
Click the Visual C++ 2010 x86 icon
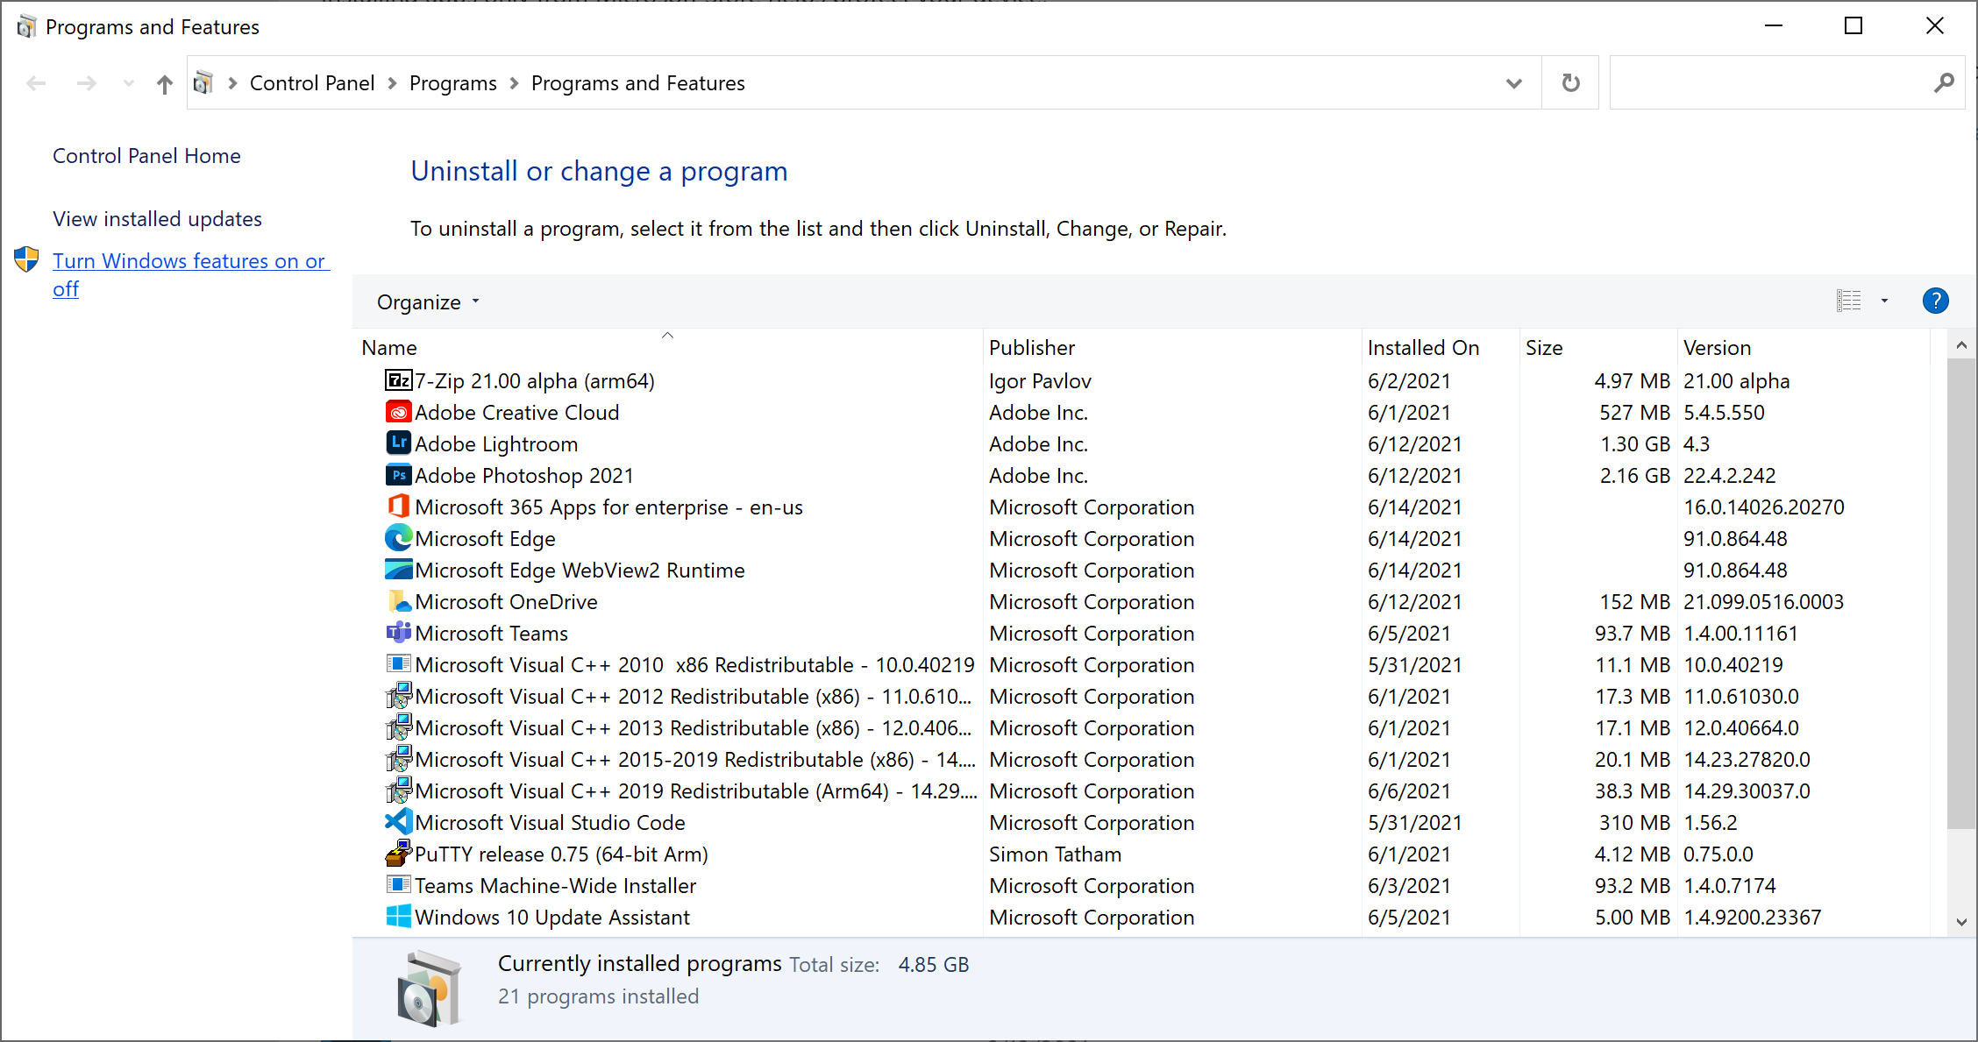click(398, 664)
